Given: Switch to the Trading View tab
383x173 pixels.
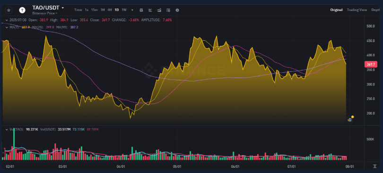Looking at the screenshot, I should click(357, 10).
